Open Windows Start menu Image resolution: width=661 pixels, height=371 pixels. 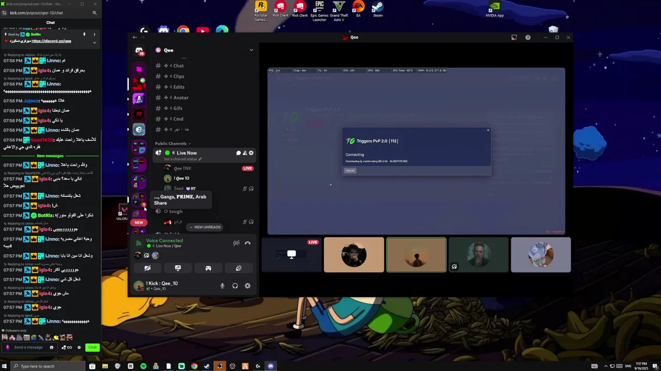coord(5,366)
